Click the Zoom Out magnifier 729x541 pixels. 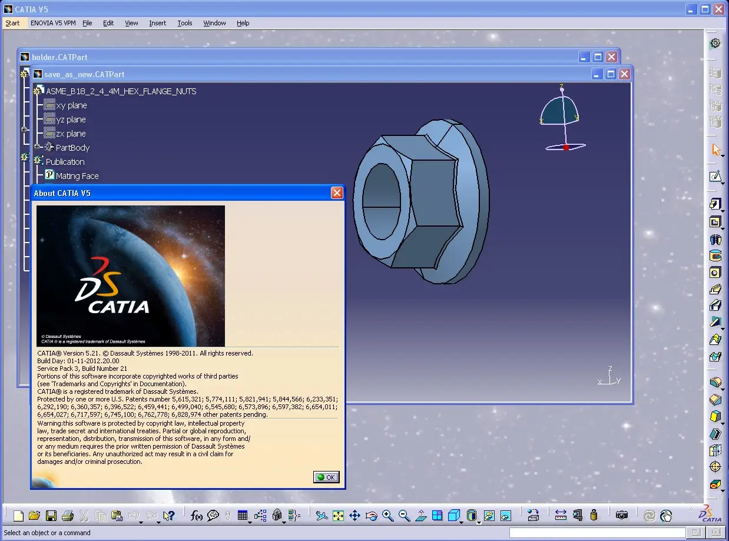[x=404, y=516]
